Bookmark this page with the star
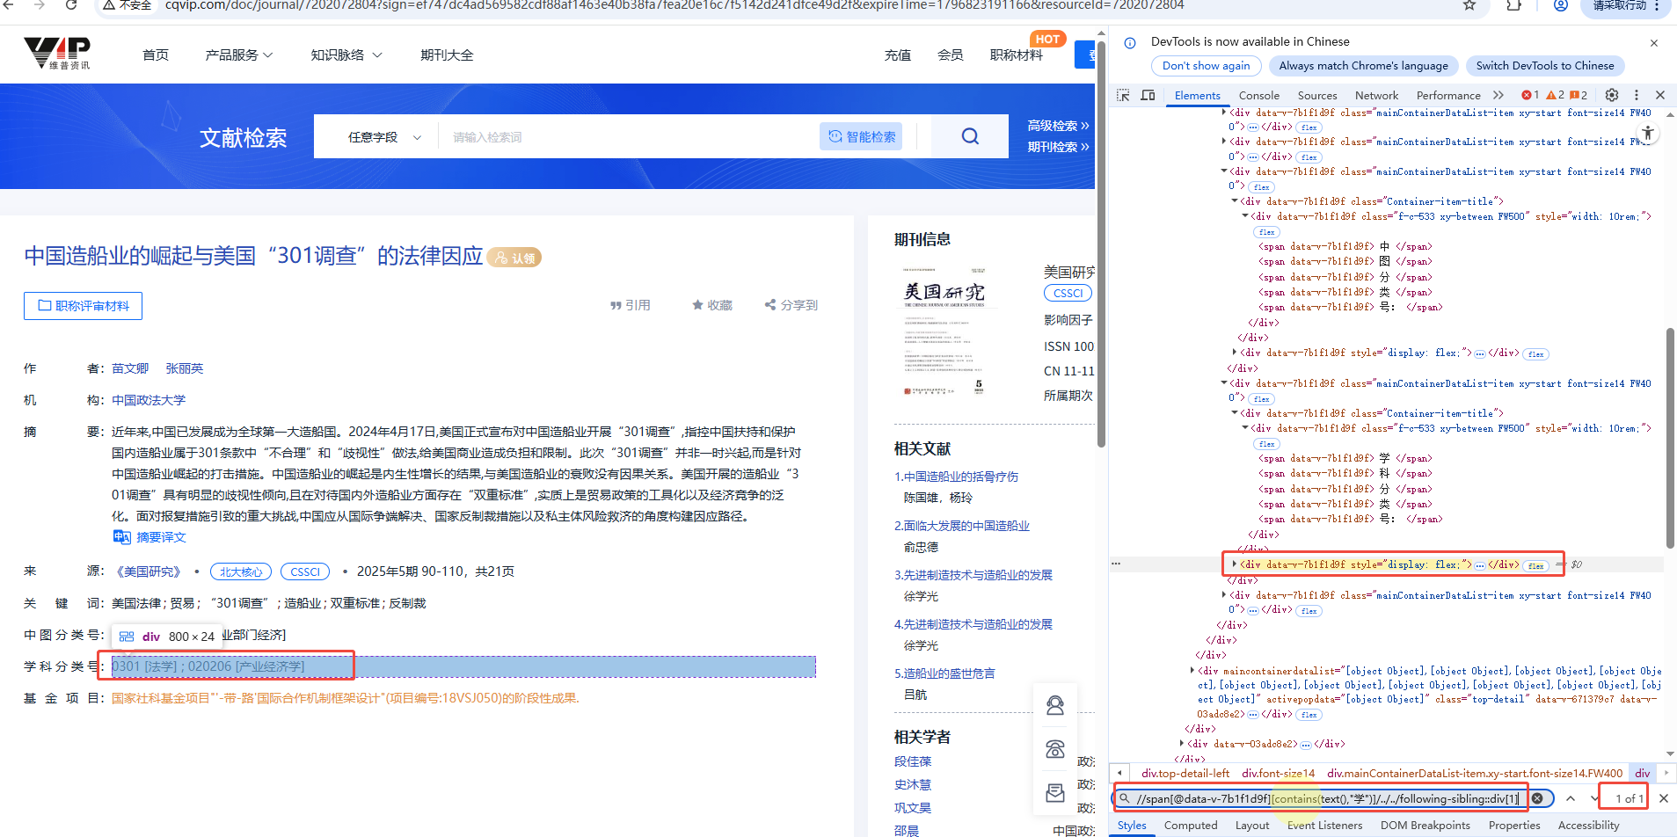1677x837 pixels. (1469, 5)
